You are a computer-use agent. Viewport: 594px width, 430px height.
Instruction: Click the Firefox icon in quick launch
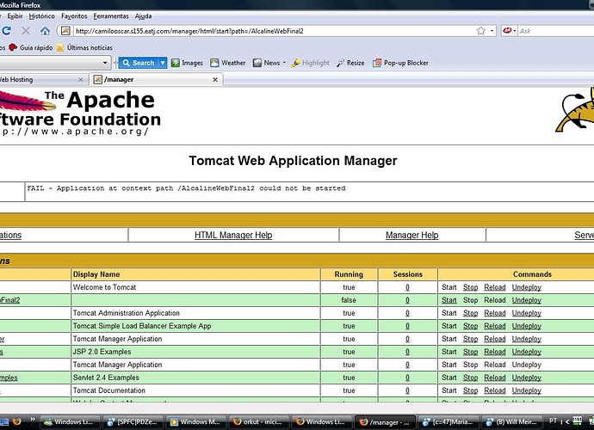coord(16,421)
